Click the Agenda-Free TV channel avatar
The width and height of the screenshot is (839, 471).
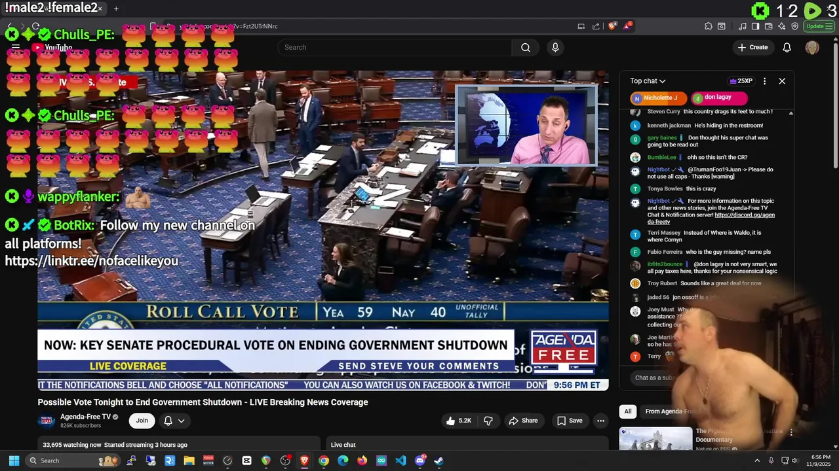tap(47, 421)
